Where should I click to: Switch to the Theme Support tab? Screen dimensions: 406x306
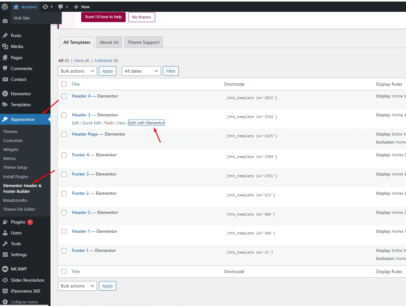tap(144, 42)
